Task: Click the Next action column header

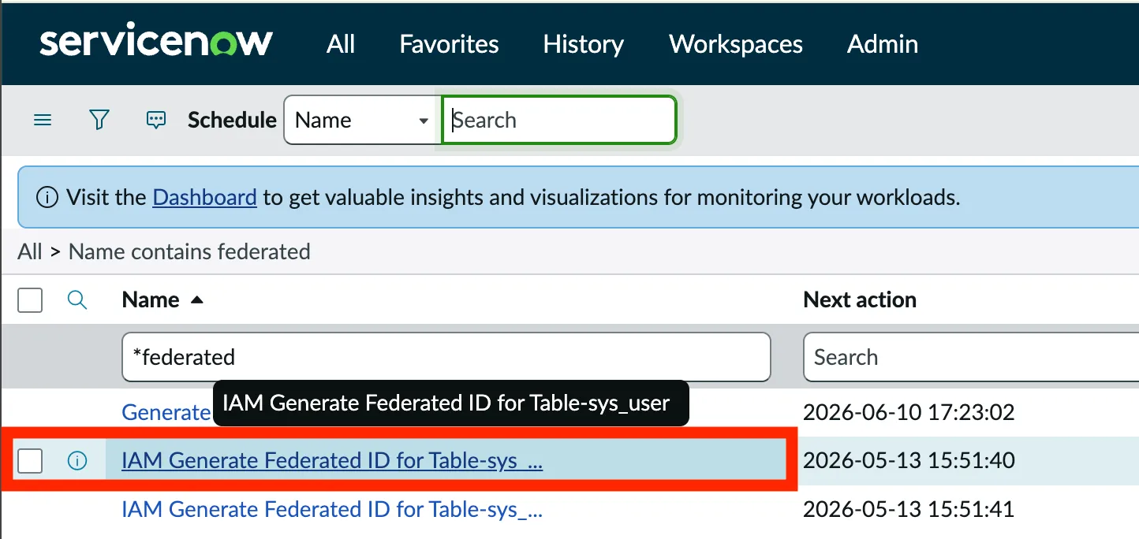Action: 860,300
